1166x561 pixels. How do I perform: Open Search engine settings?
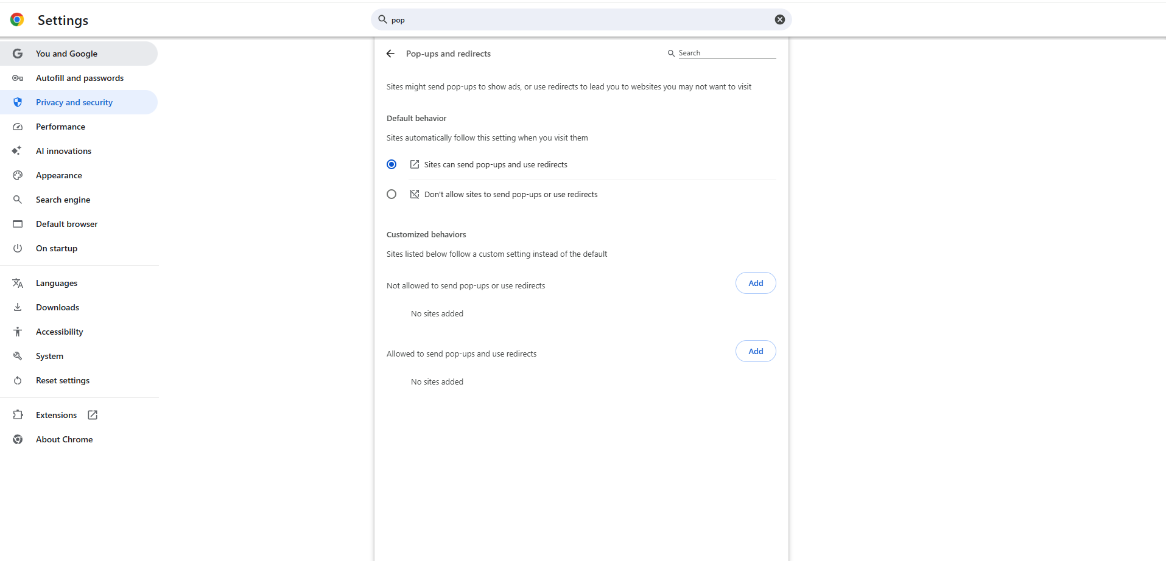tap(79, 200)
